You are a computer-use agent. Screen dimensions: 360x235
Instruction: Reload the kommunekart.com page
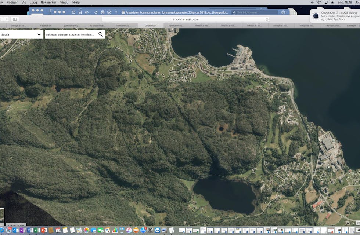click(x=267, y=19)
